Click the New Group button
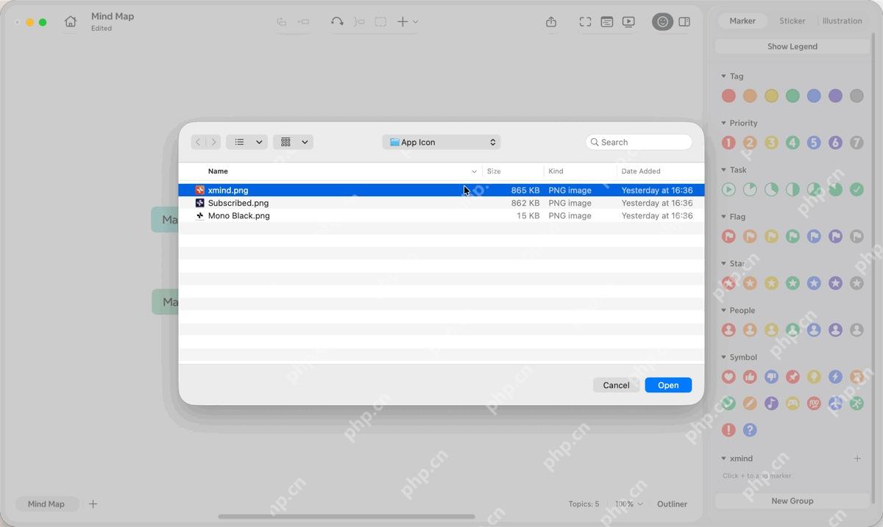 tap(792, 501)
